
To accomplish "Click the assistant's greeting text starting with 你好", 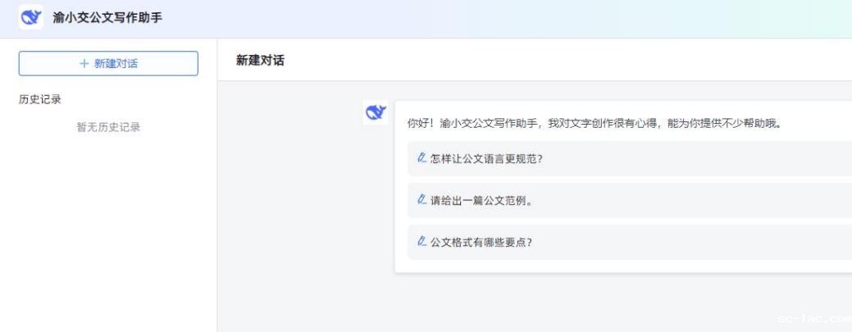I will pos(593,124).
